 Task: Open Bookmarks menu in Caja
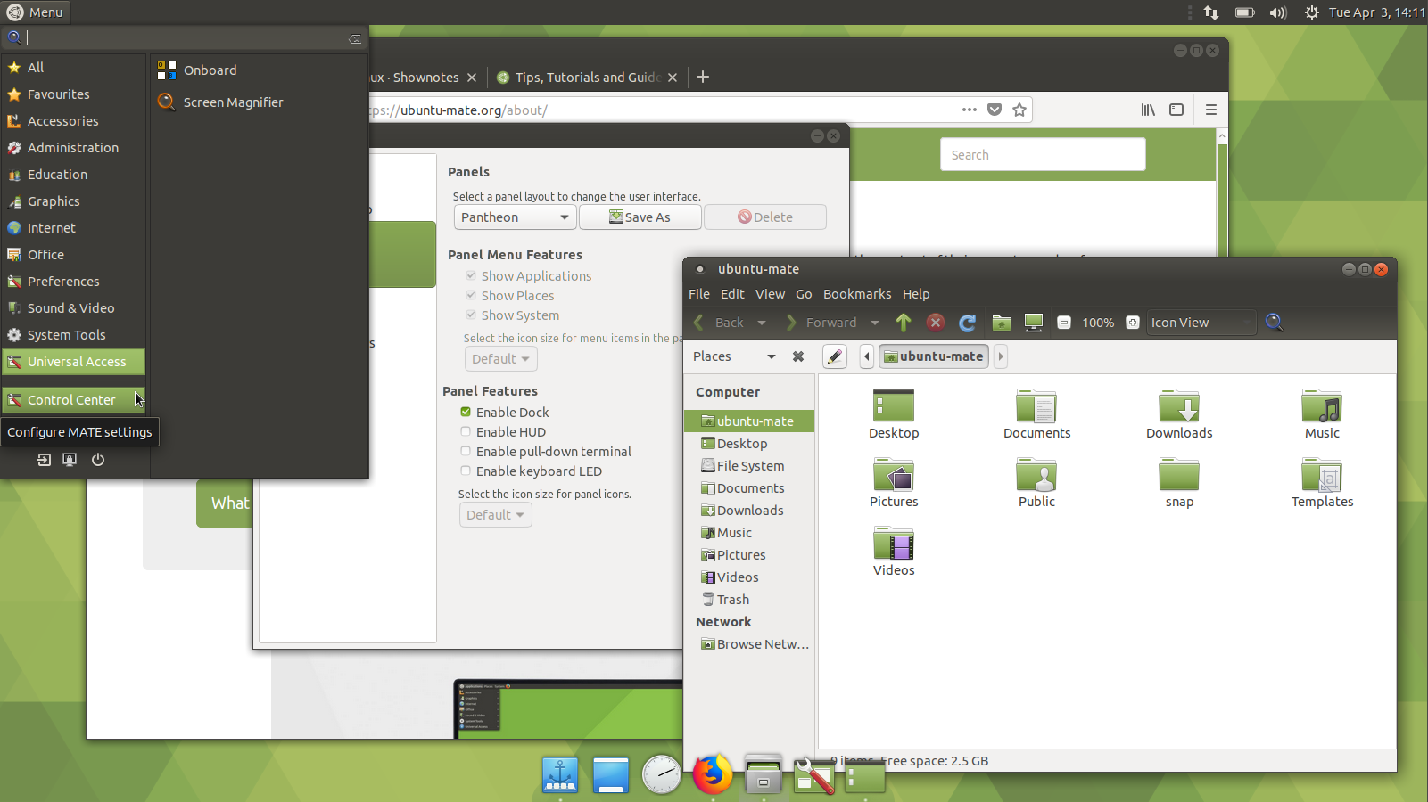[x=857, y=294]
